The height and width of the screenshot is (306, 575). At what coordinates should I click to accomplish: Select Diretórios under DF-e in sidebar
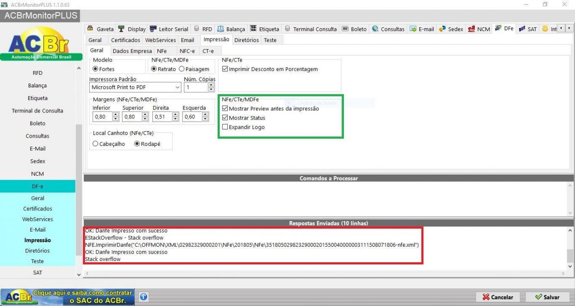click(x=38, y=251)
